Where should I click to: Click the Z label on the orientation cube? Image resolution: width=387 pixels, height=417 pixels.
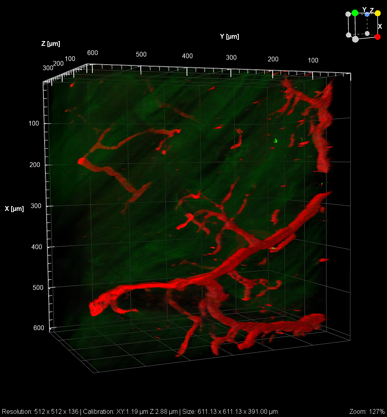(x=371, y=10)
